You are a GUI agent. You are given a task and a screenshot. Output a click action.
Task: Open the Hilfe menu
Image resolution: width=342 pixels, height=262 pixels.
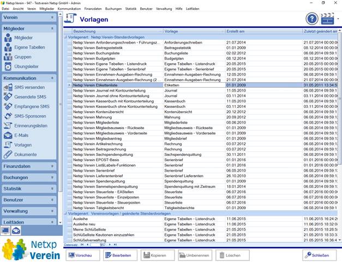pos(179,9)
